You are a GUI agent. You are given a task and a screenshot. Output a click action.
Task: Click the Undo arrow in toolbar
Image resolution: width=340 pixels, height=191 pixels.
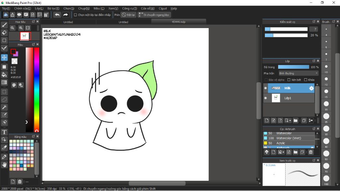57,15
